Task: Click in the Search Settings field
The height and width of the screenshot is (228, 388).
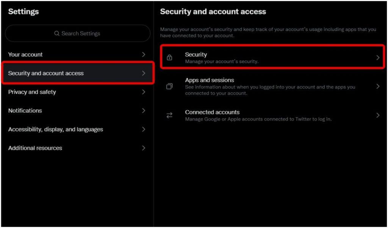Action: (x=78, y=33)
